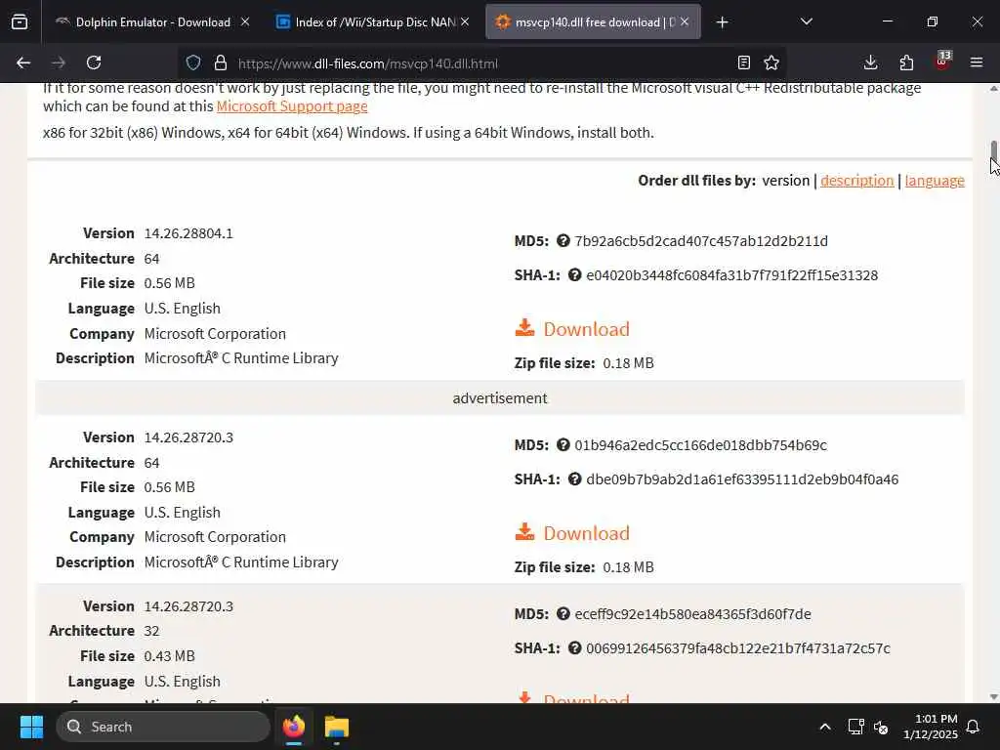Click SHA-1 help icon beside dbe09b7b9ab2 hash

click(574, 479)
